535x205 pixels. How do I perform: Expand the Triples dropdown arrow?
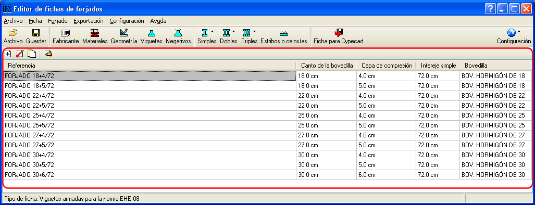pyautogui.click(x=254, y=32)
